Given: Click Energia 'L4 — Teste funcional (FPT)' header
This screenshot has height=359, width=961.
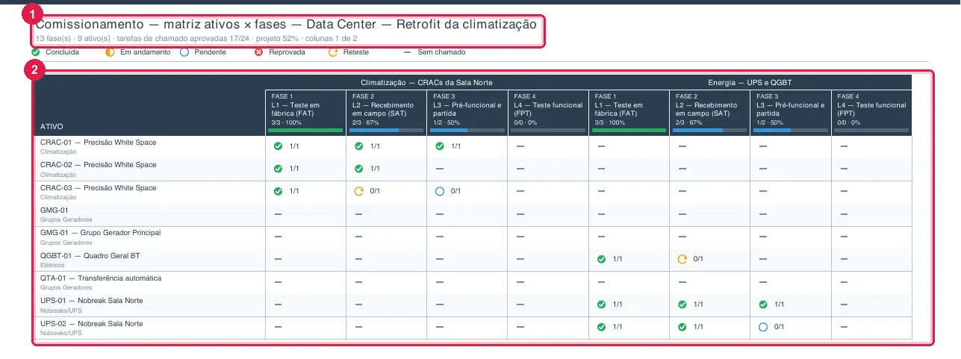Looking at the screenshot, I should tap(871, 109).
